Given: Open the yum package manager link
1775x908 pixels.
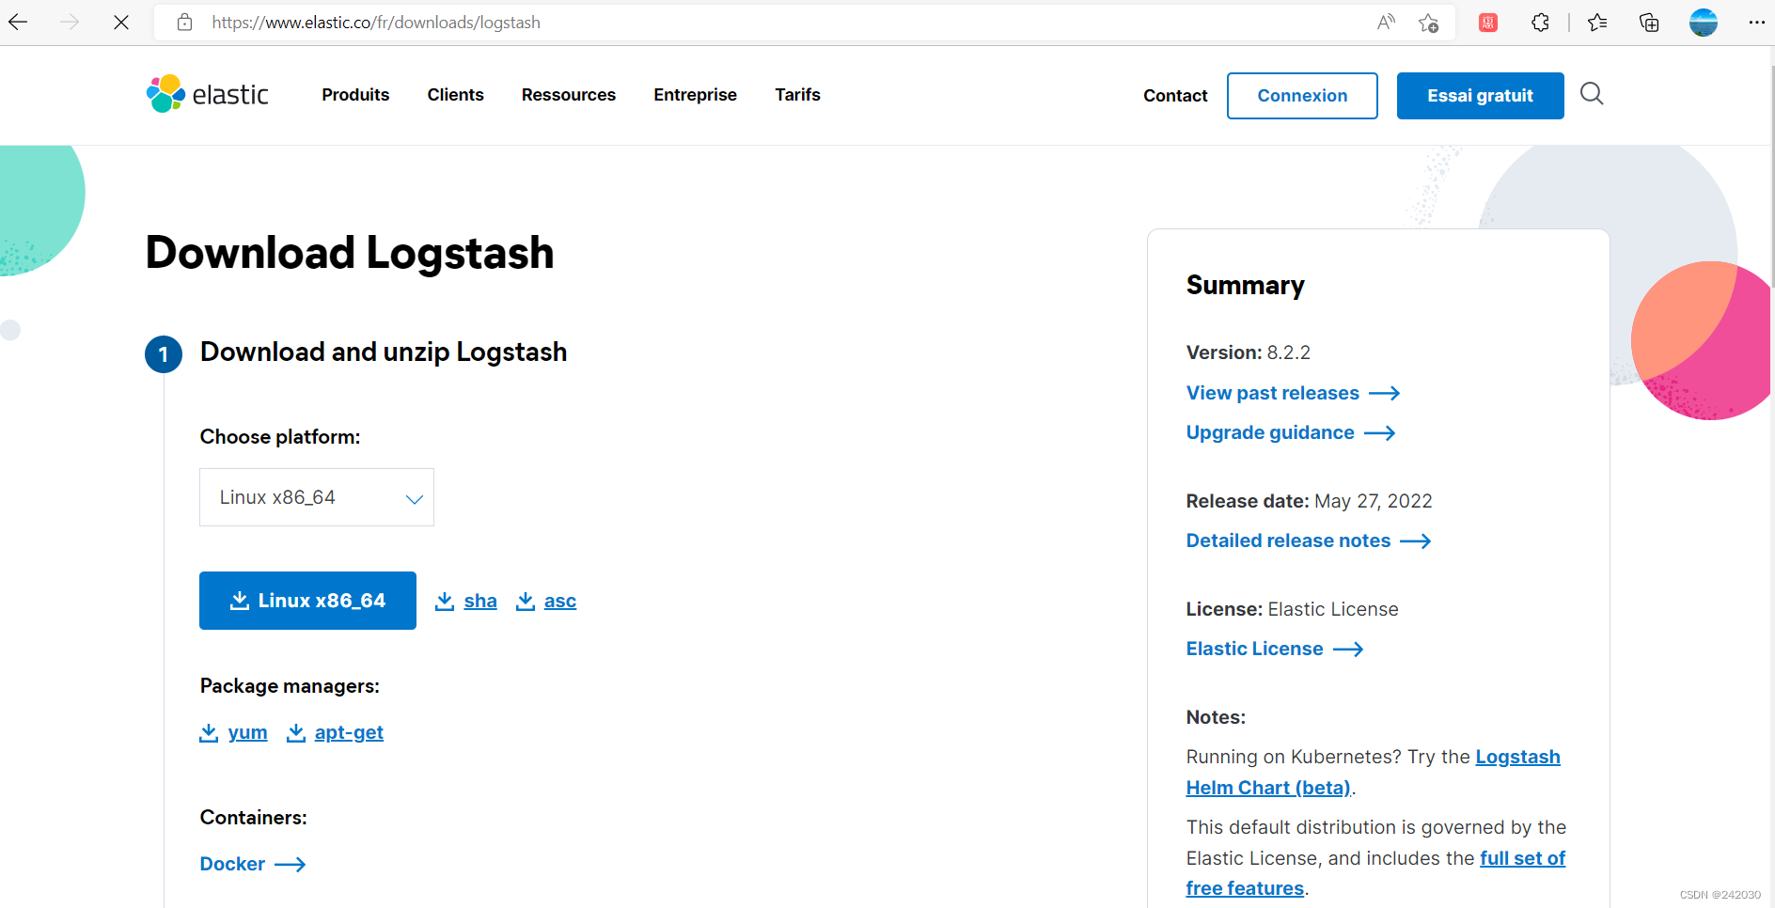Looking at the screenshot, I should point(247,732).
